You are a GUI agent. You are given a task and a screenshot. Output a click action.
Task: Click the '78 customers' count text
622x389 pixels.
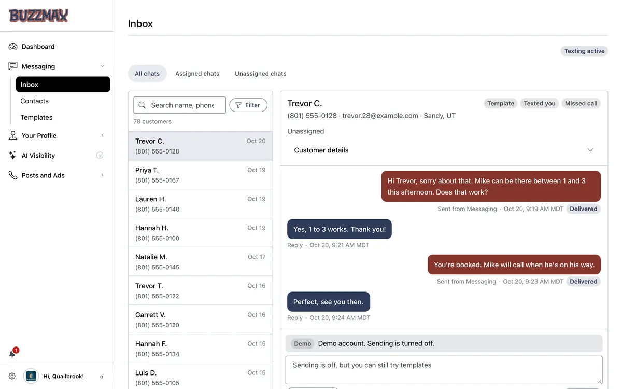pyautogui.click(x=152, y=122)
